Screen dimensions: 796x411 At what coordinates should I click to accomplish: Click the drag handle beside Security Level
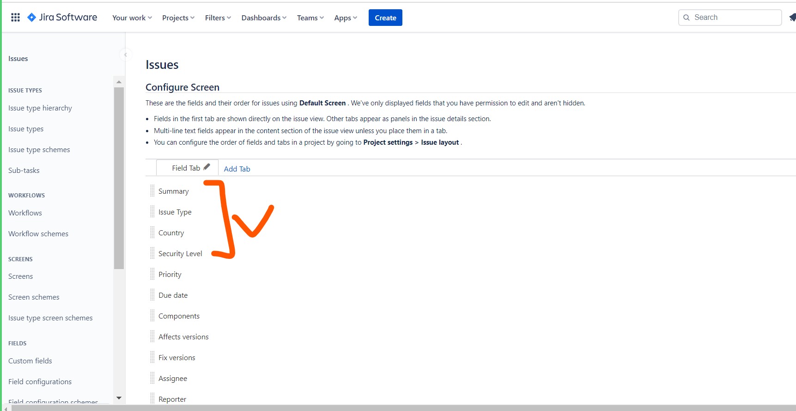[x=152, y=253]
